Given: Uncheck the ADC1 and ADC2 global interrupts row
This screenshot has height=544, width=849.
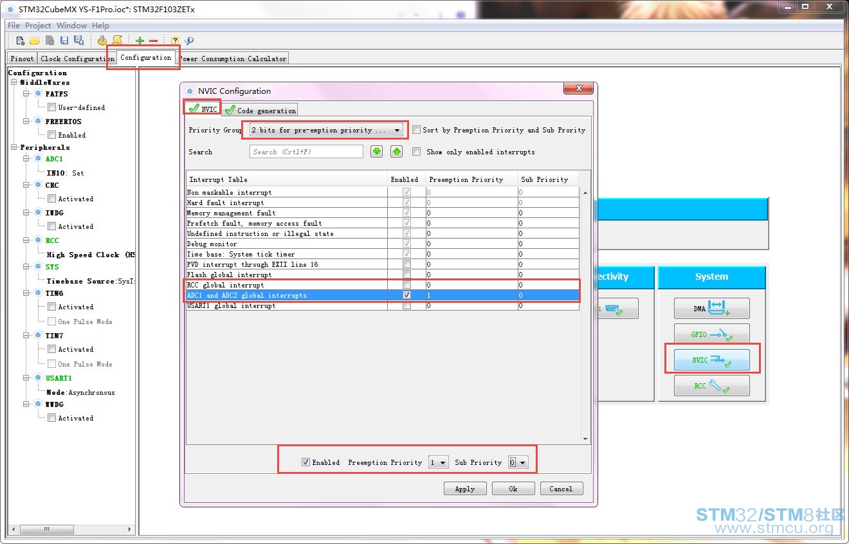Looking at the screenshot, I should 406,295.
